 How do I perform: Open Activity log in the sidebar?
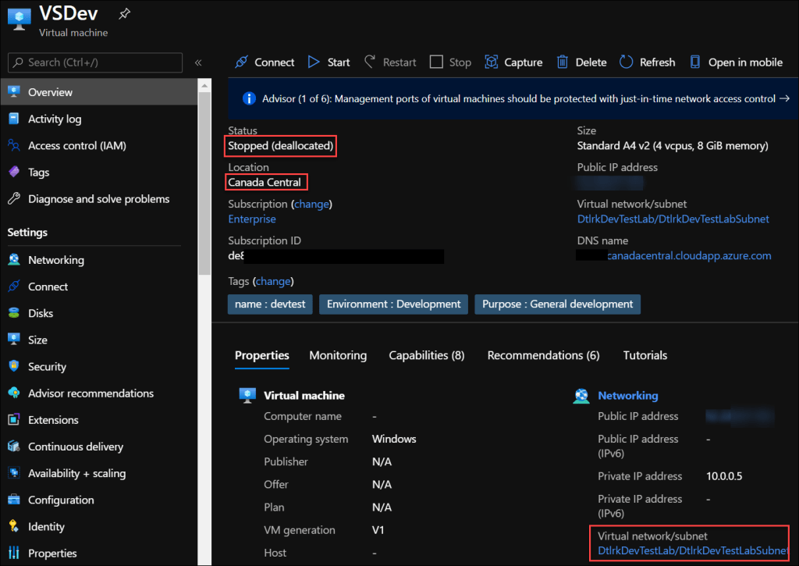coord(55,119)
